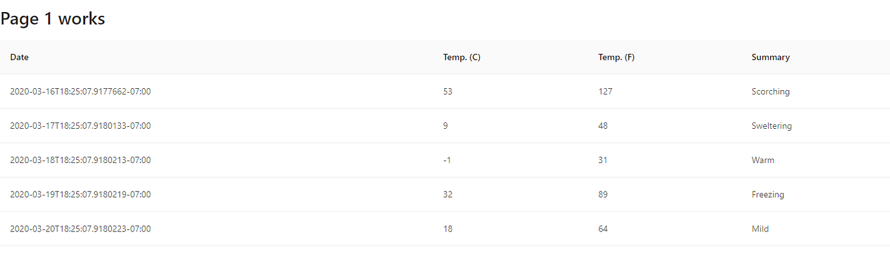Viewport: 890px width, 255px height.
Task: Click the Temp. (C) column header
Action: (x=462, y=57)
